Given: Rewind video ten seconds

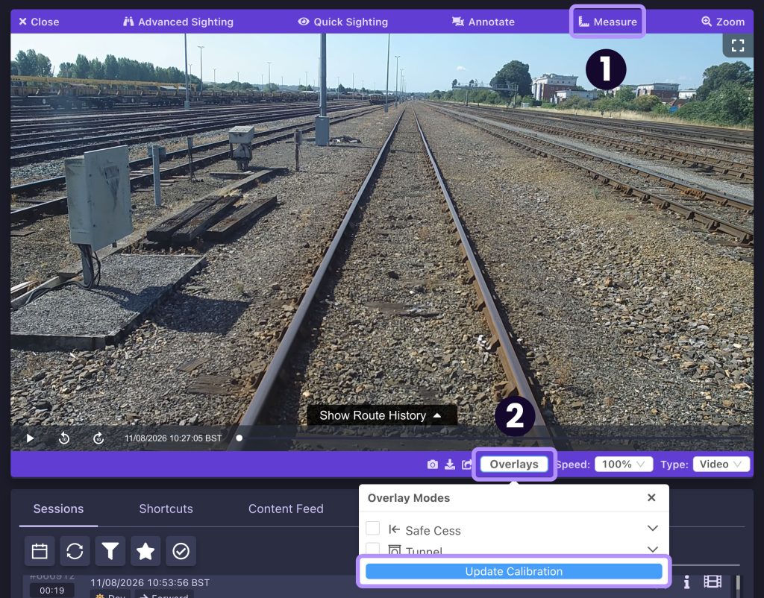Looking at the screenshot, I should (x=64, y=438).
